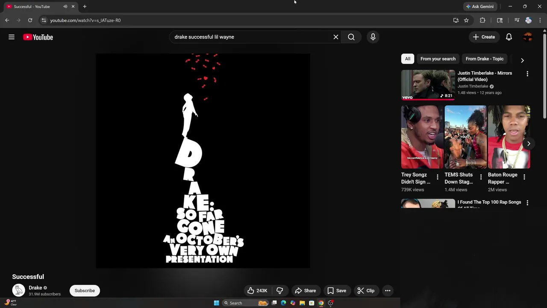Clear the search box with the X icon
Viewport: 547px width, 308px height.
(x=336, y=37)
